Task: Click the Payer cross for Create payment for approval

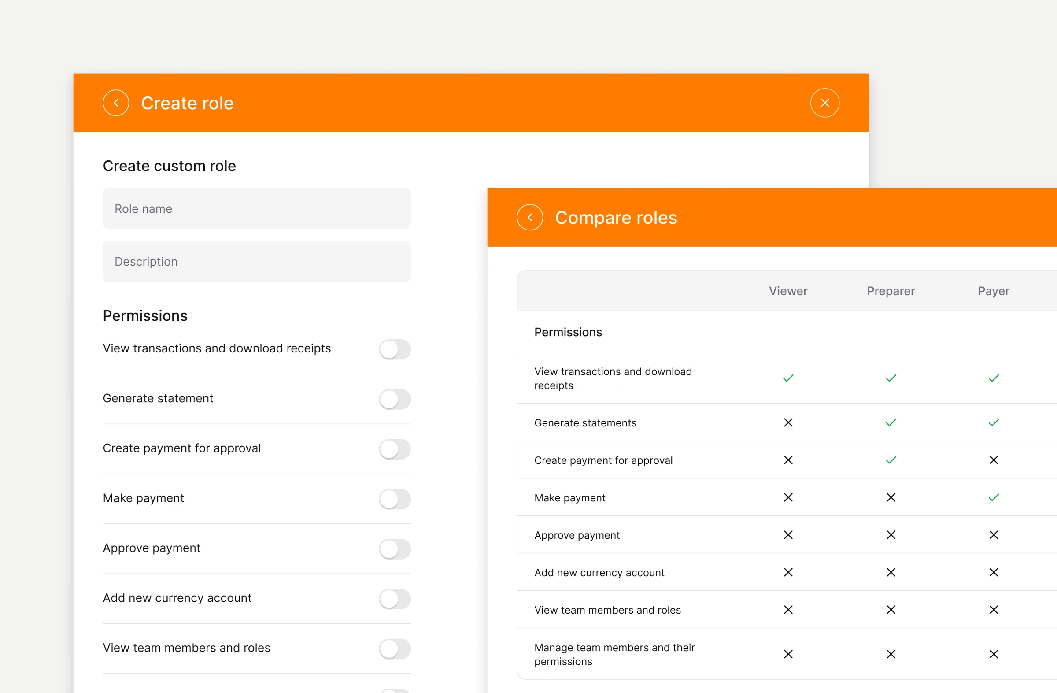Action: click(x=994, y=460)
